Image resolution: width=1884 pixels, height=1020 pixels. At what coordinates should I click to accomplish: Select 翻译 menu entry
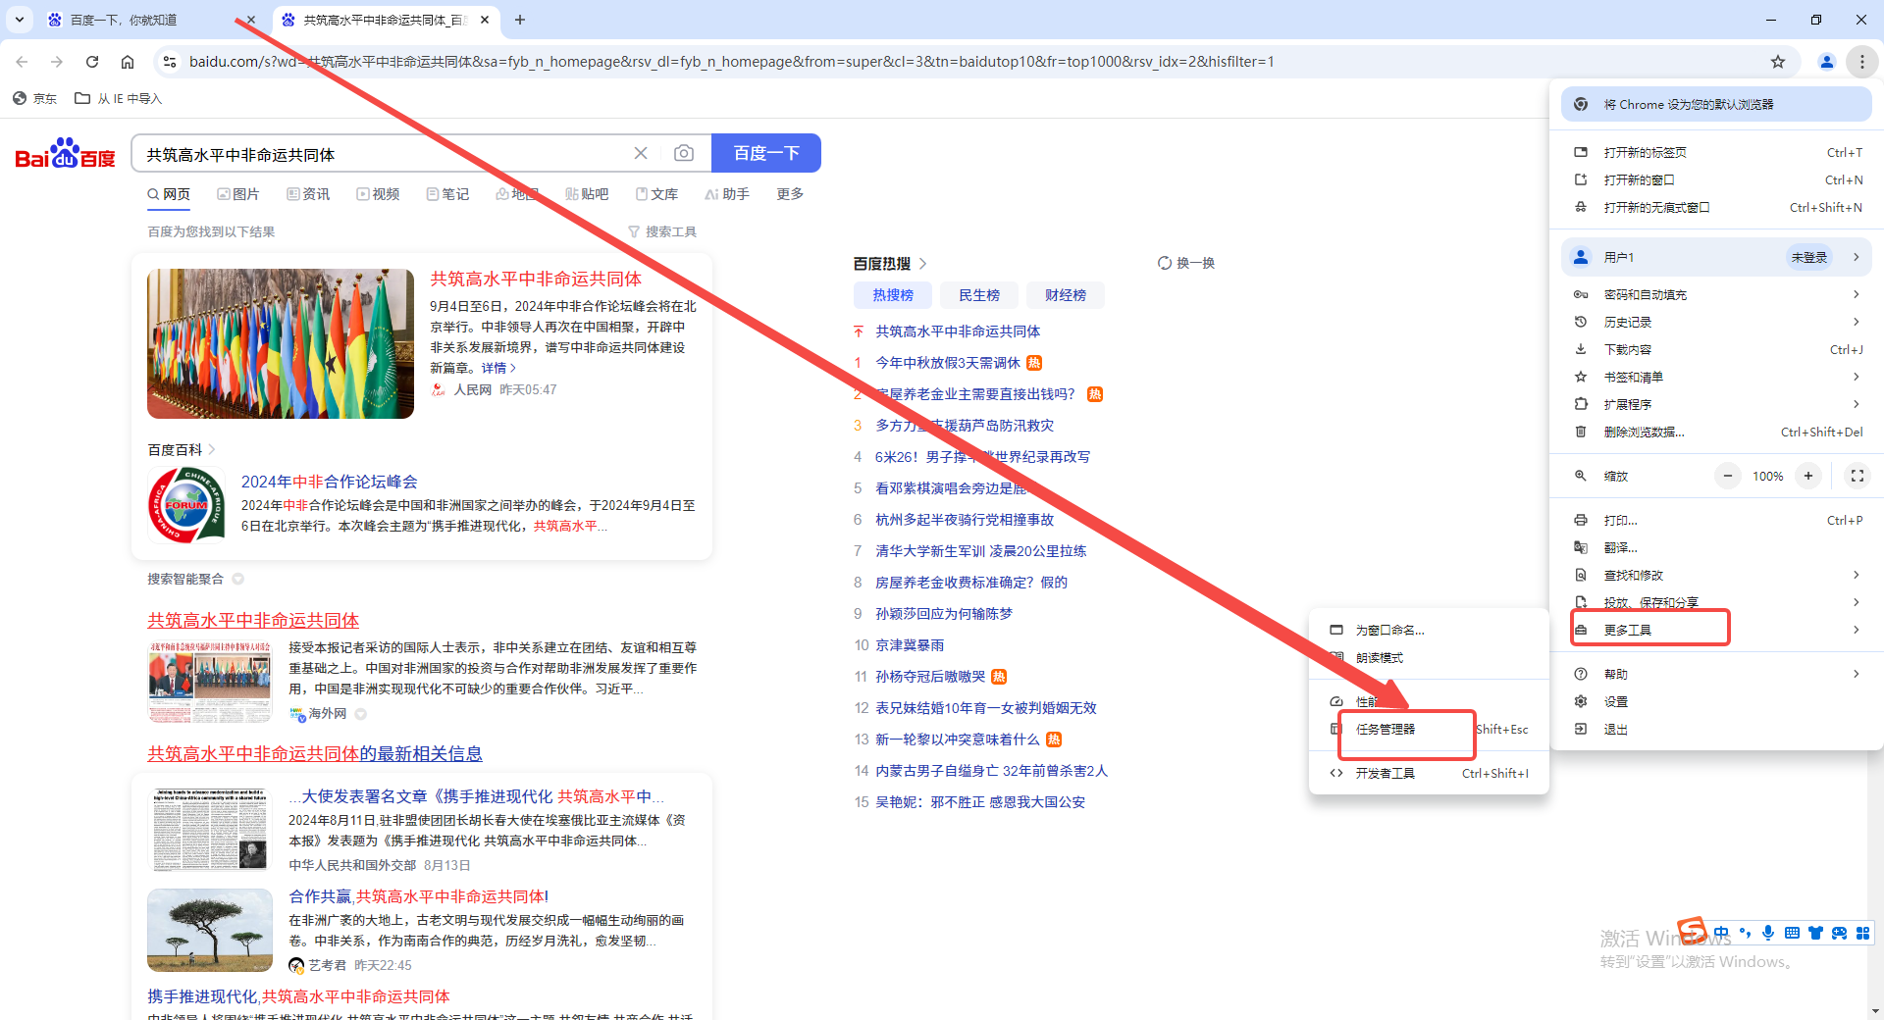pyautogui.click(x=1717, y=547)
